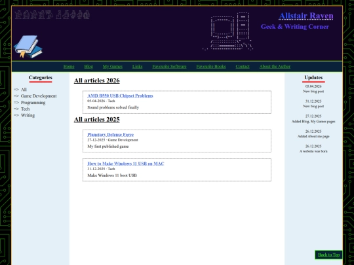Click the Categories sidebar heading
The height and width of the screenshot is (265, 354).
(41, 77)
